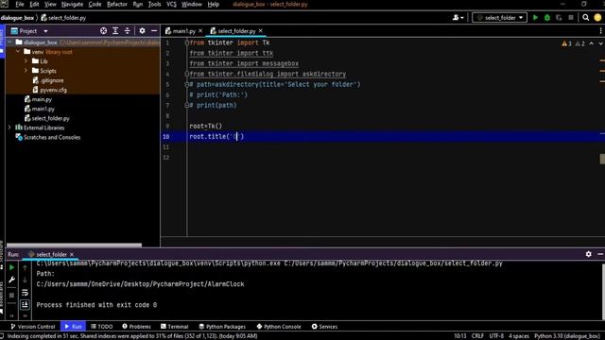Open the Services tool window
The width and height of the screenshot is (605, 340).
click(x=324, y=326)
